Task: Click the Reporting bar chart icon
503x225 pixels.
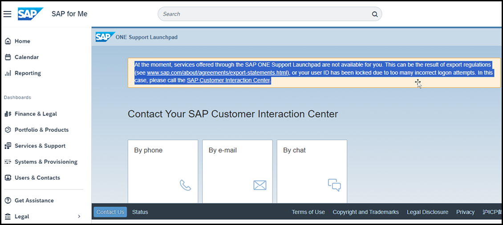Action: click(x=8, y=73)
